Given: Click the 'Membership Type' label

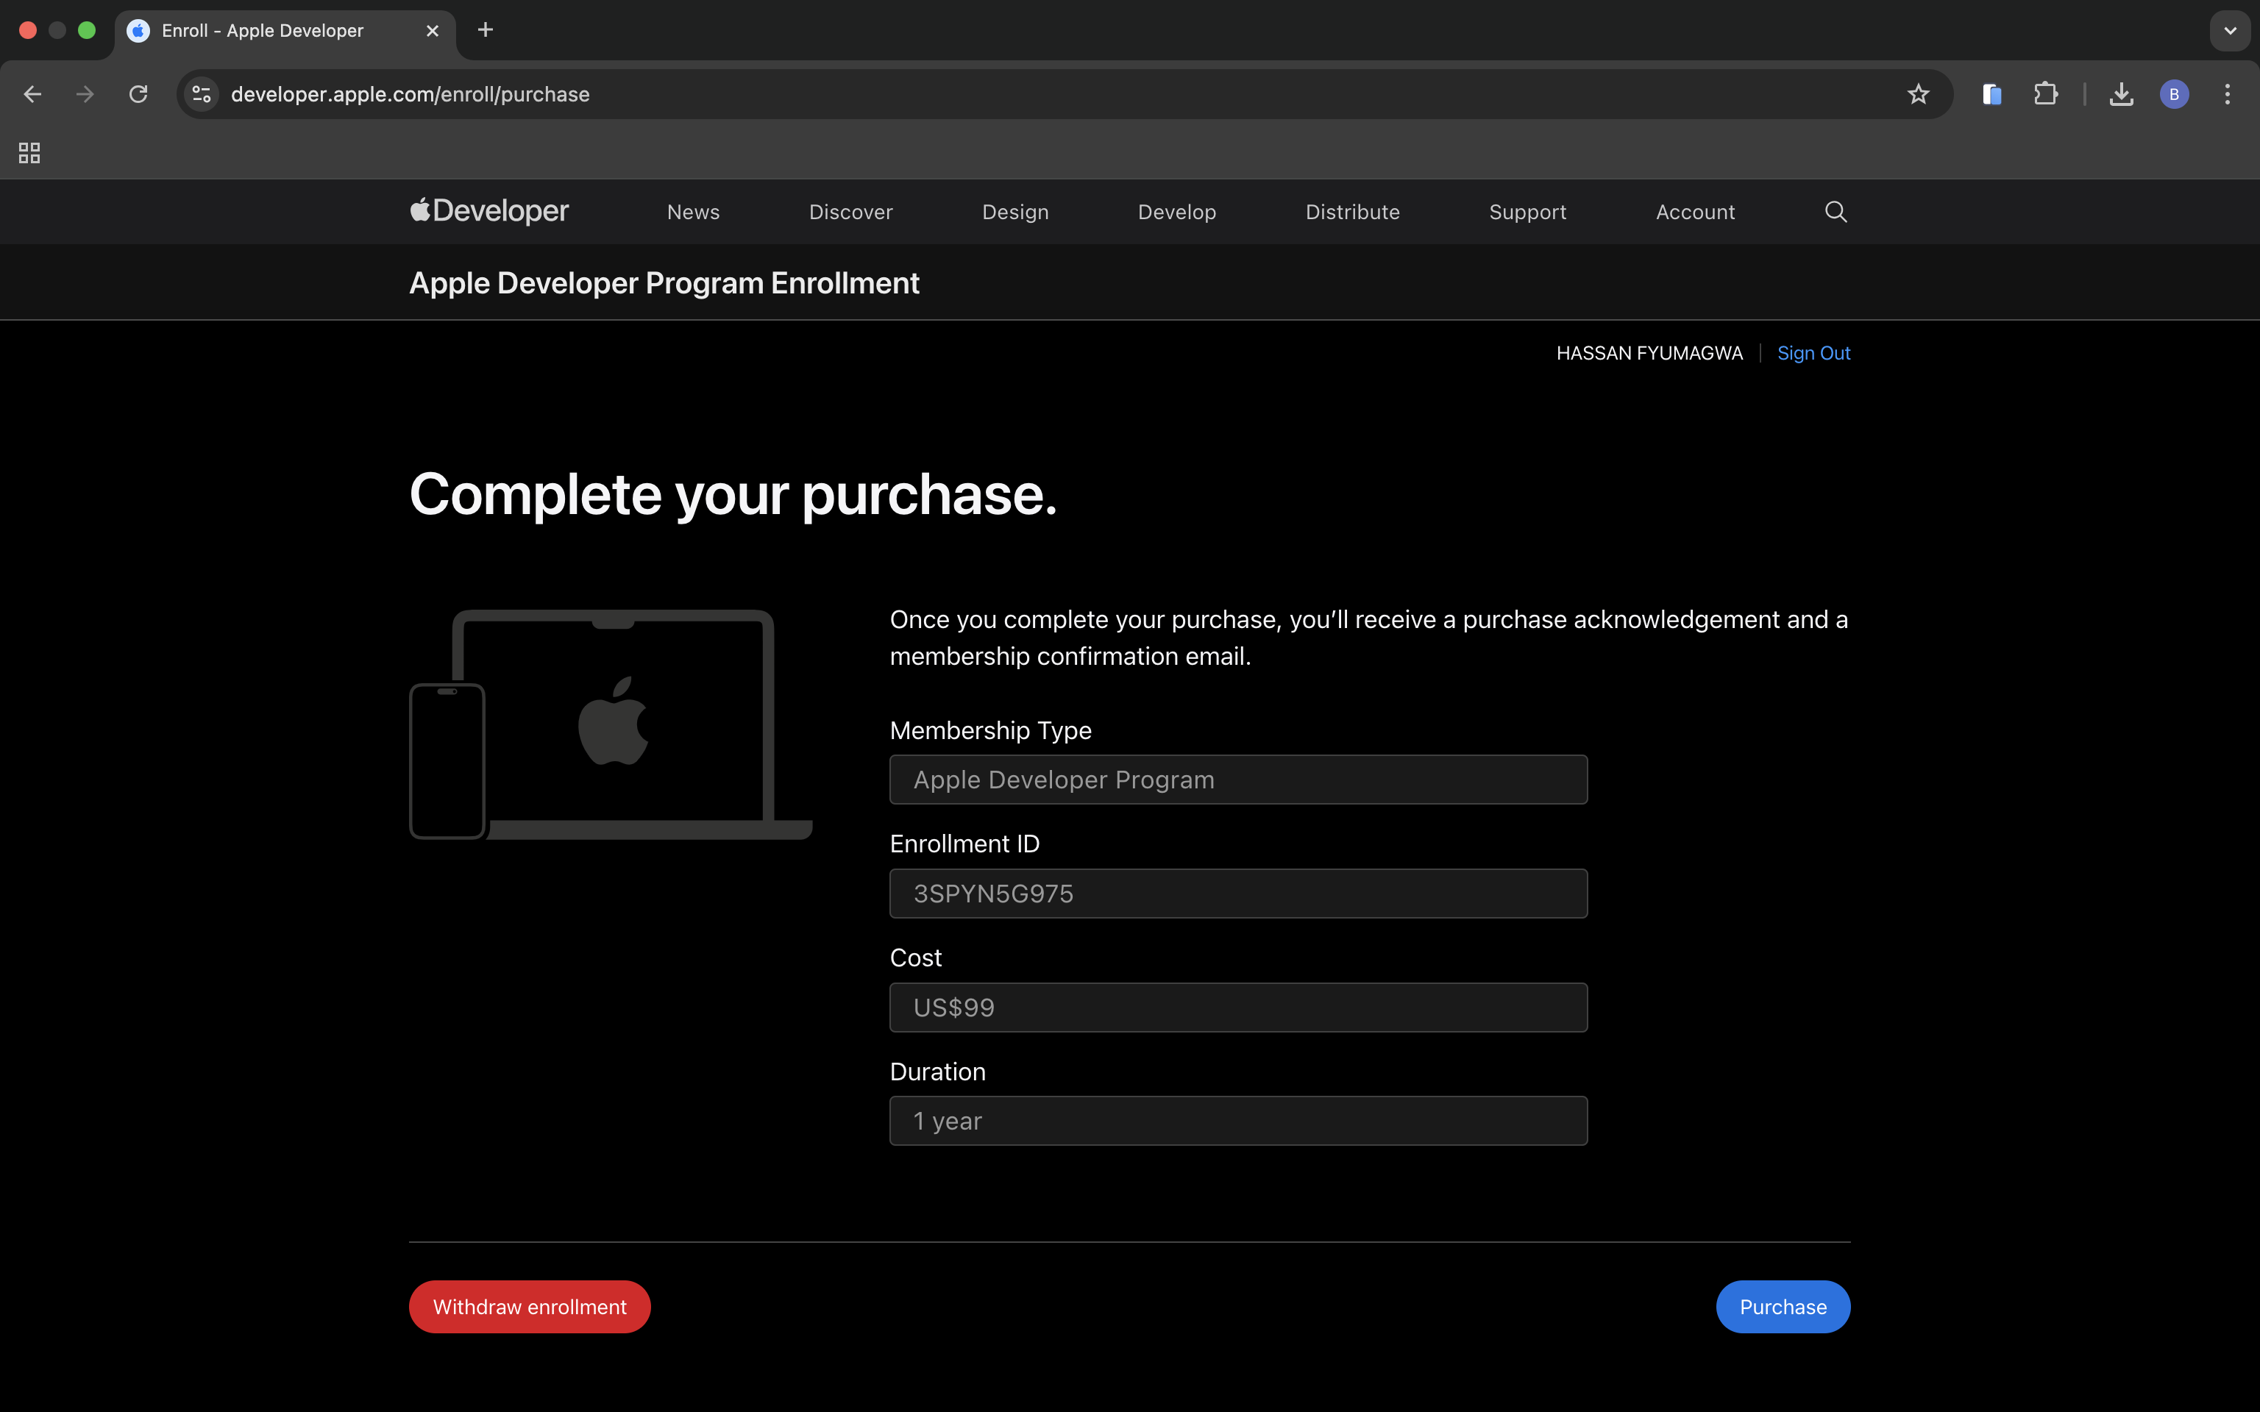Looking at the screenshot, I should tap(990, 730).
